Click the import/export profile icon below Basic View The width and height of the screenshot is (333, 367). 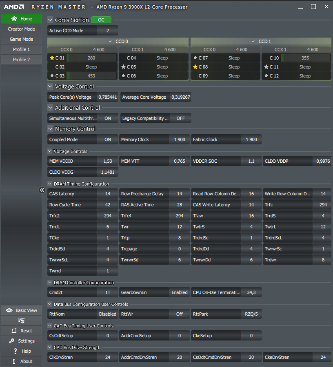tap(21, 321)
